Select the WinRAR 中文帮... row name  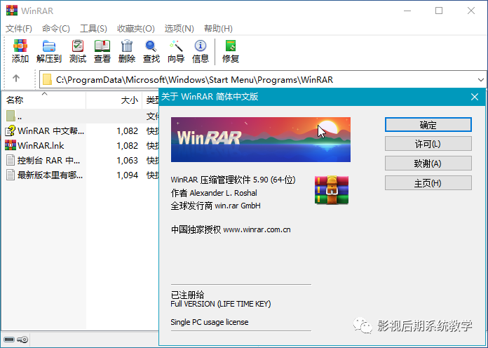[50, 130]
